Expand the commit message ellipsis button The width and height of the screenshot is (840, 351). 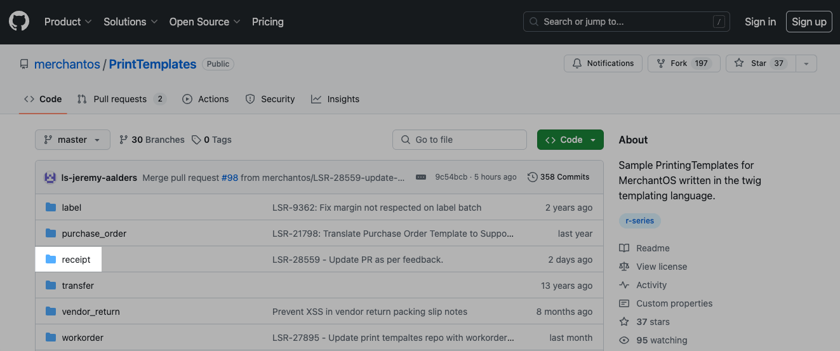tap(421, 178)
